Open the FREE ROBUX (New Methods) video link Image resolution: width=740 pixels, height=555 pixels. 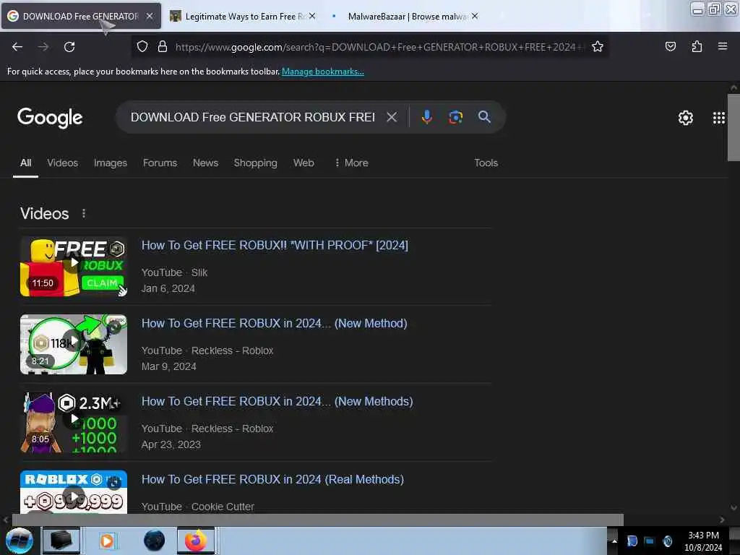pyautogui.click(x=277, y=401)
